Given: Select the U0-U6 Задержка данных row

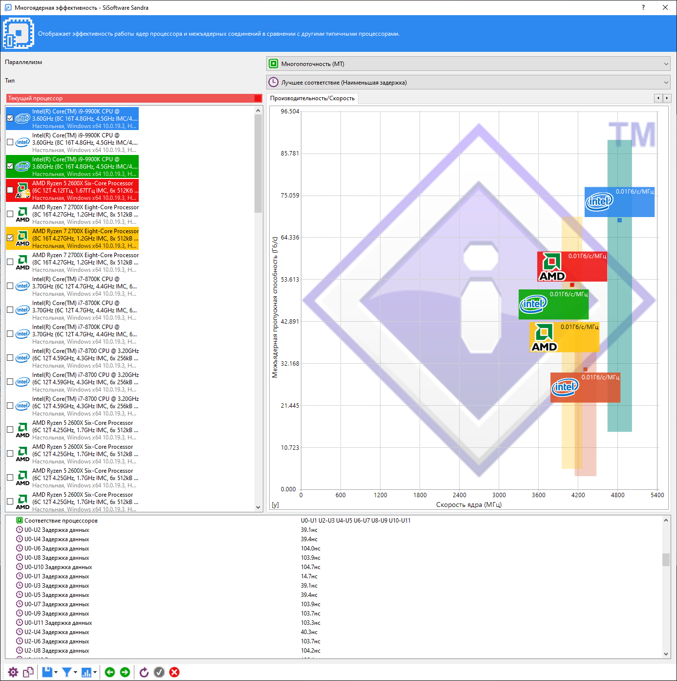Looking at the screenshot, I should click(x=333, y=549).
